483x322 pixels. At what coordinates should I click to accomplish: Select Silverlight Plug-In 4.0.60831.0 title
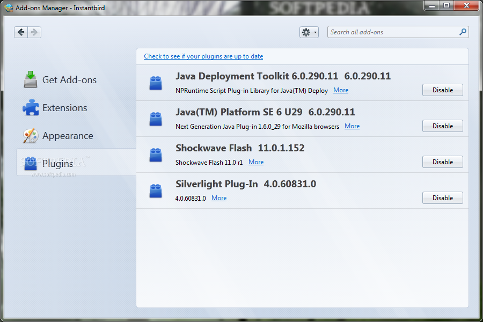(x=246, y=184)
